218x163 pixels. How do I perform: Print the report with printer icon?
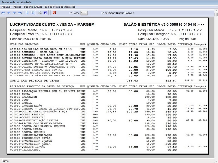40,13
